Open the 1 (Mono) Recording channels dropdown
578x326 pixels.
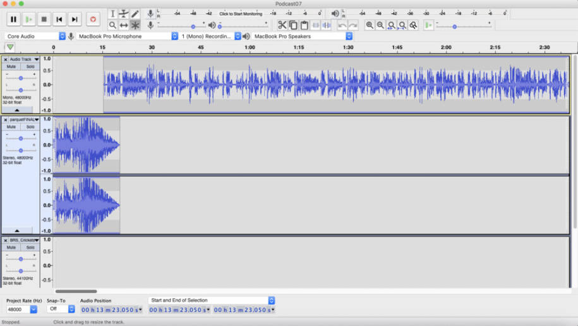click(210, 36)
